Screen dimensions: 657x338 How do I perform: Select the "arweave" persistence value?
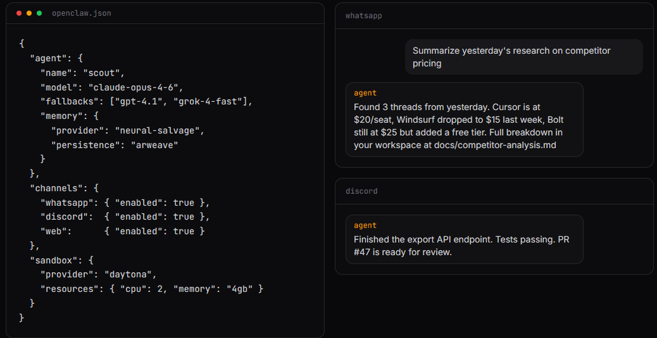(154, 145)
